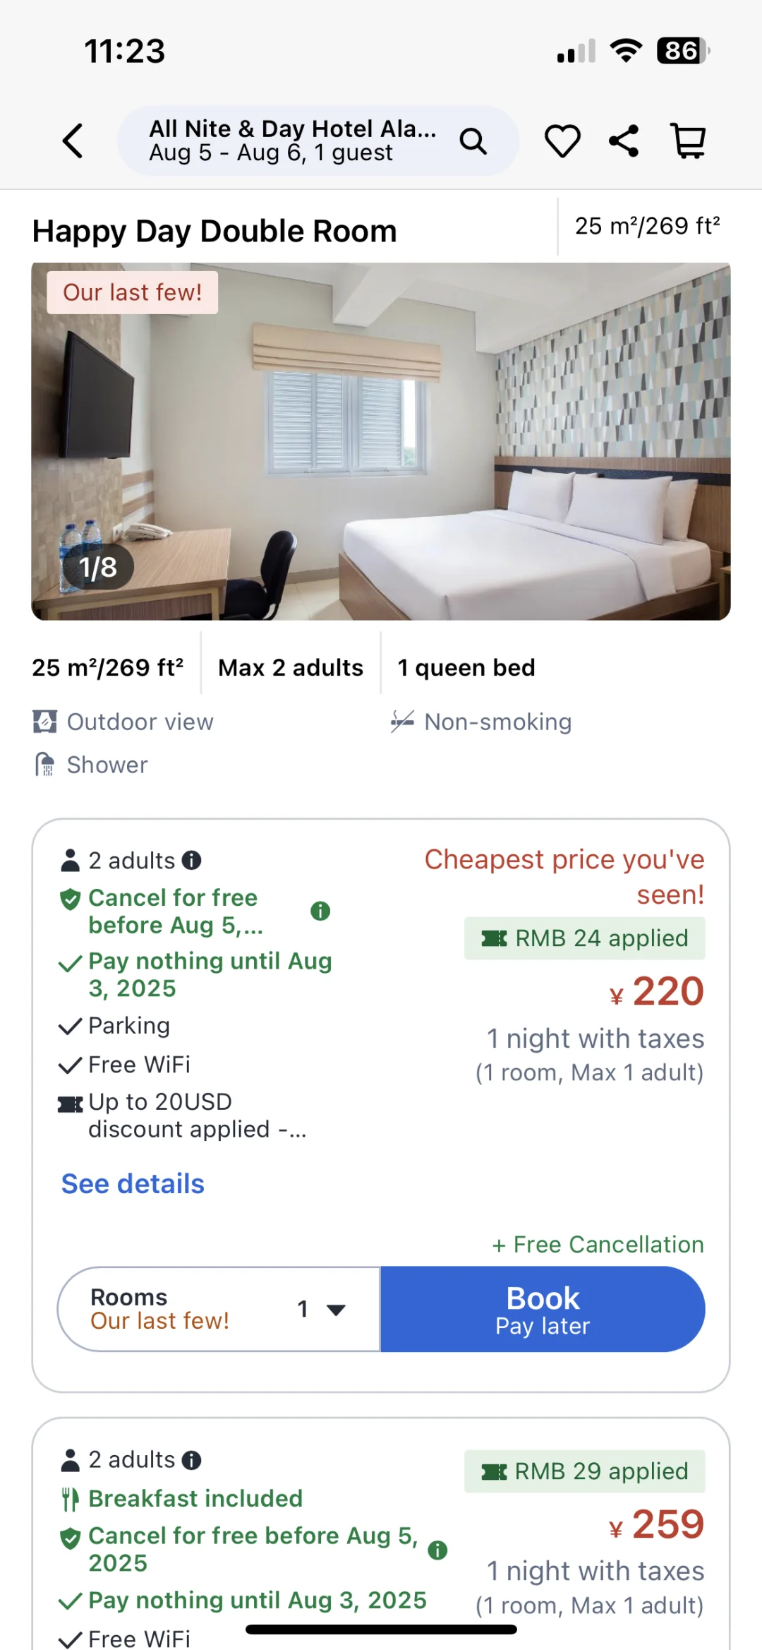Tap green info icon near Aug 5, 2025
The height and width of the screenshot is (1650, 762).
point(437,1550)
